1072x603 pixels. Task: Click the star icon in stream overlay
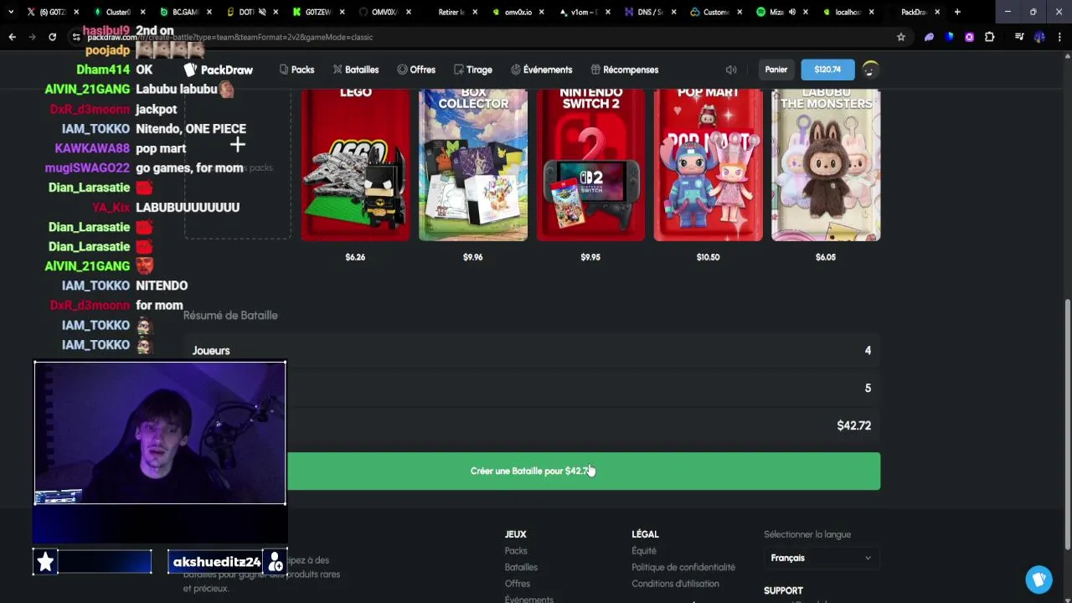(46, 562)
